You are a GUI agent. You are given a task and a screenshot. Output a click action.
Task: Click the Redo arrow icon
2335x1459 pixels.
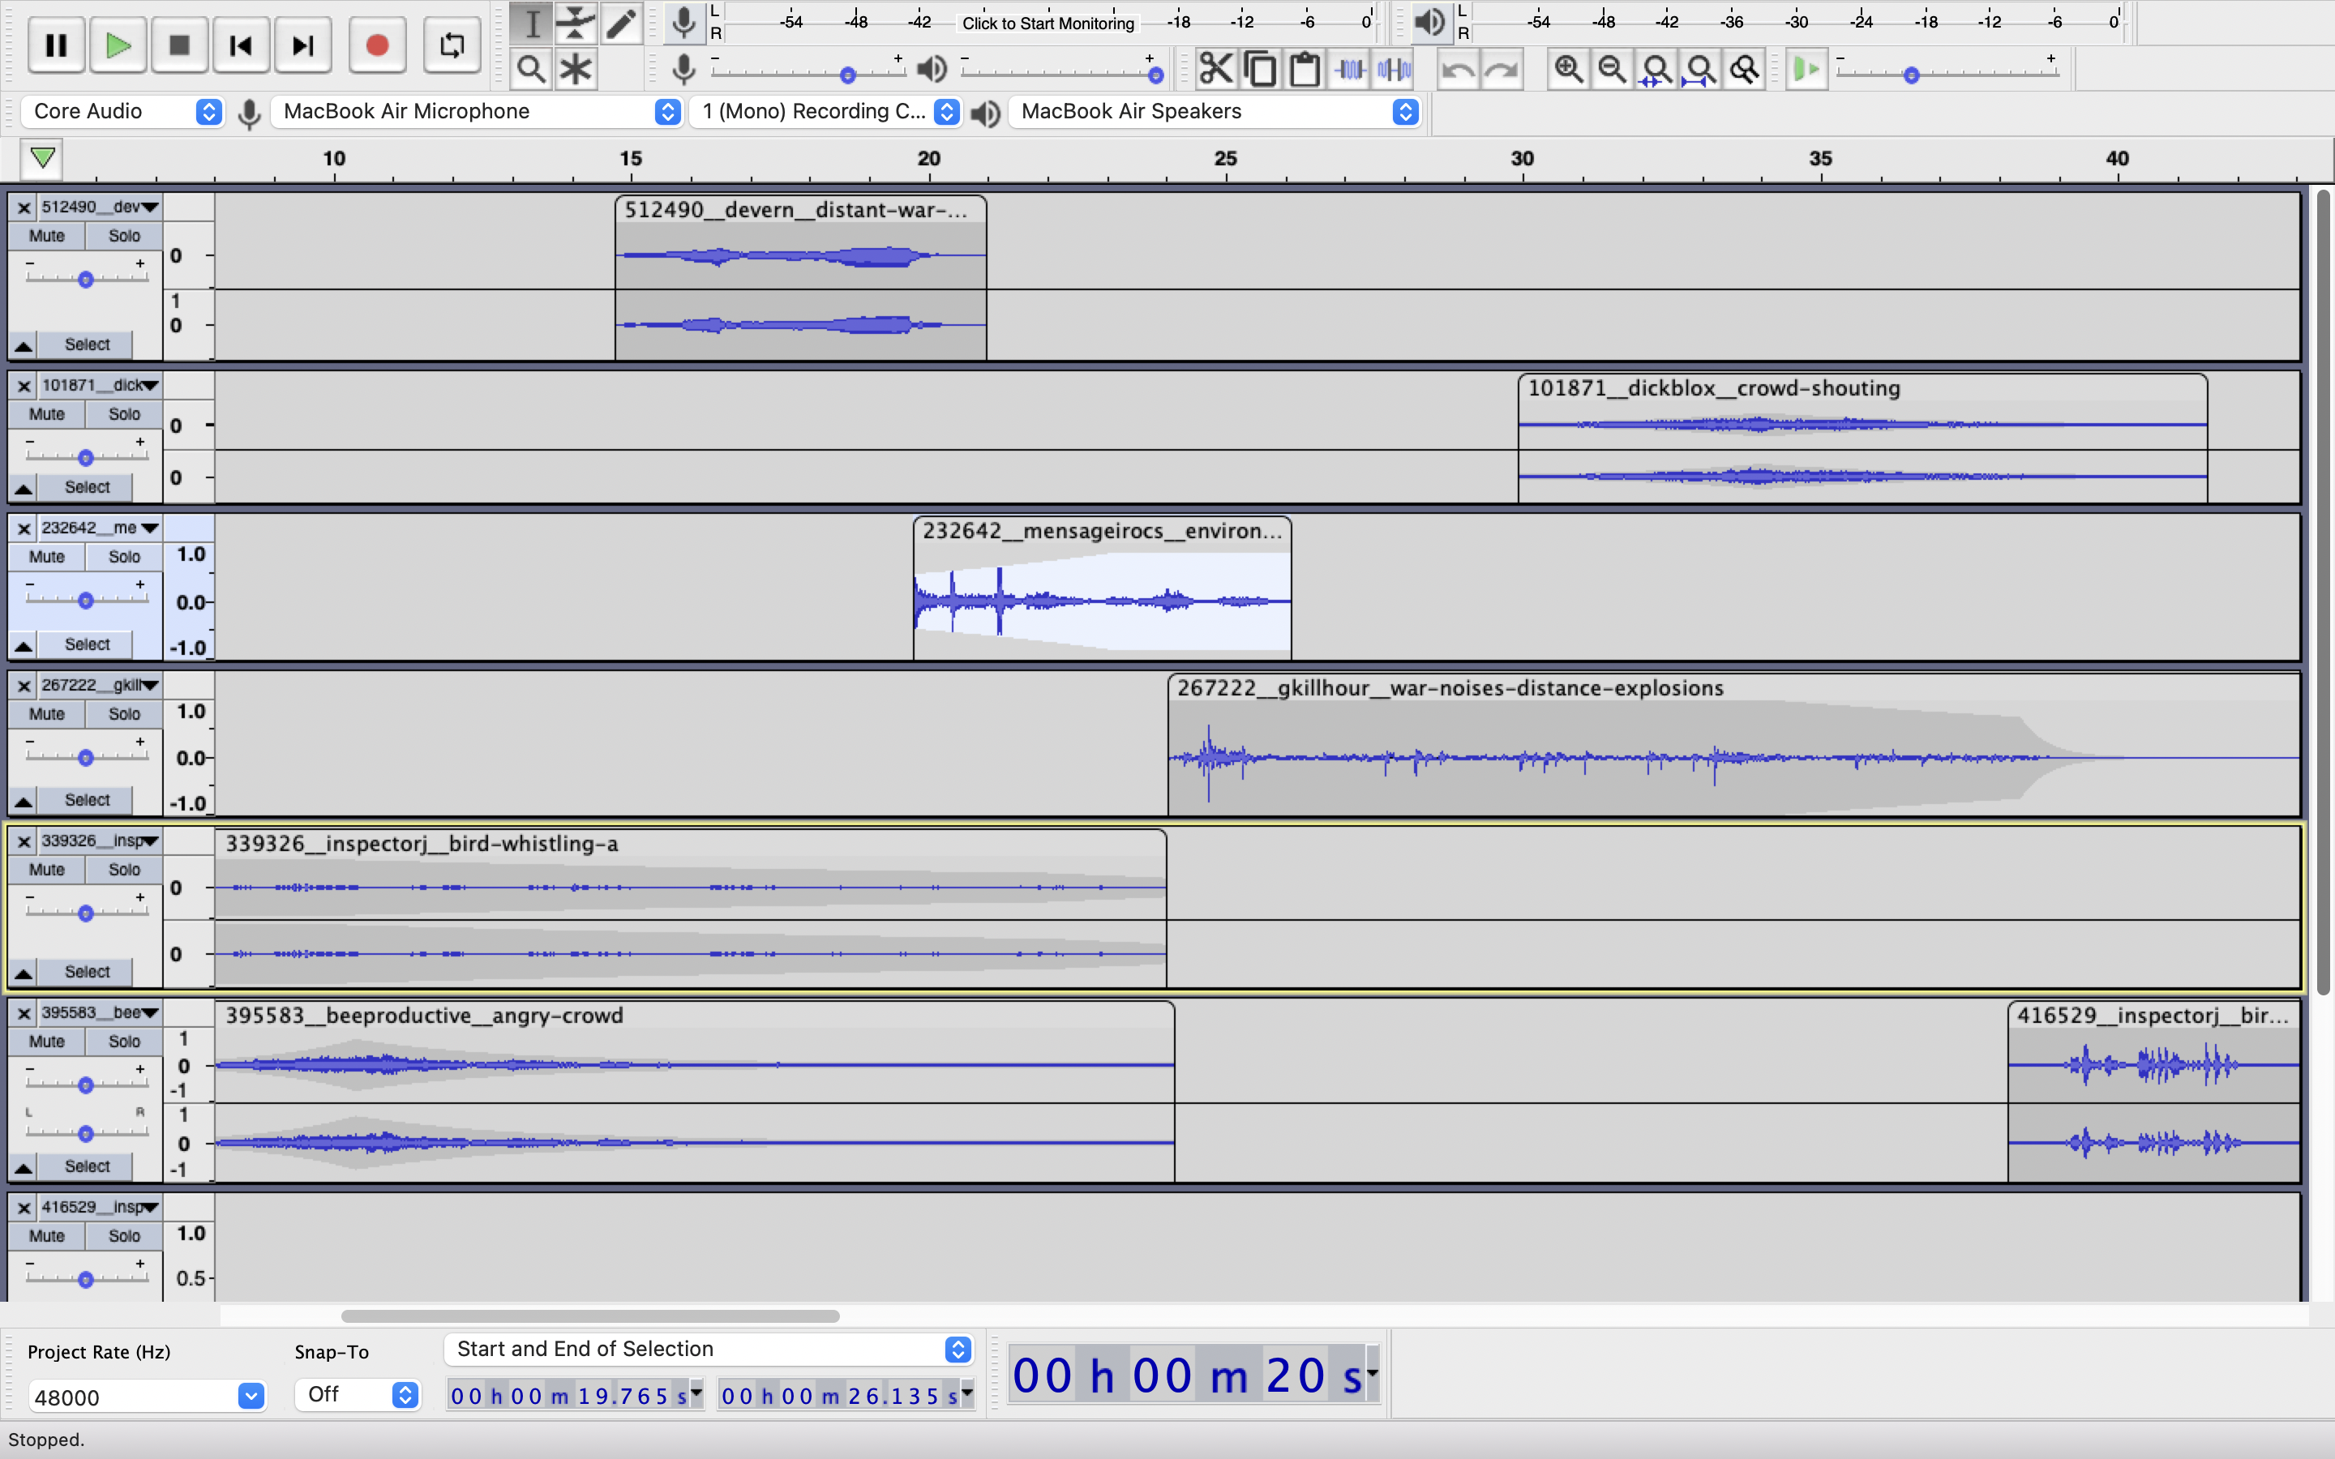(x=1502, y=70)
